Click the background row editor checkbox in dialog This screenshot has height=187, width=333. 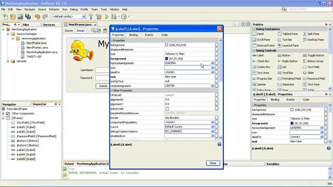point(216,45)
